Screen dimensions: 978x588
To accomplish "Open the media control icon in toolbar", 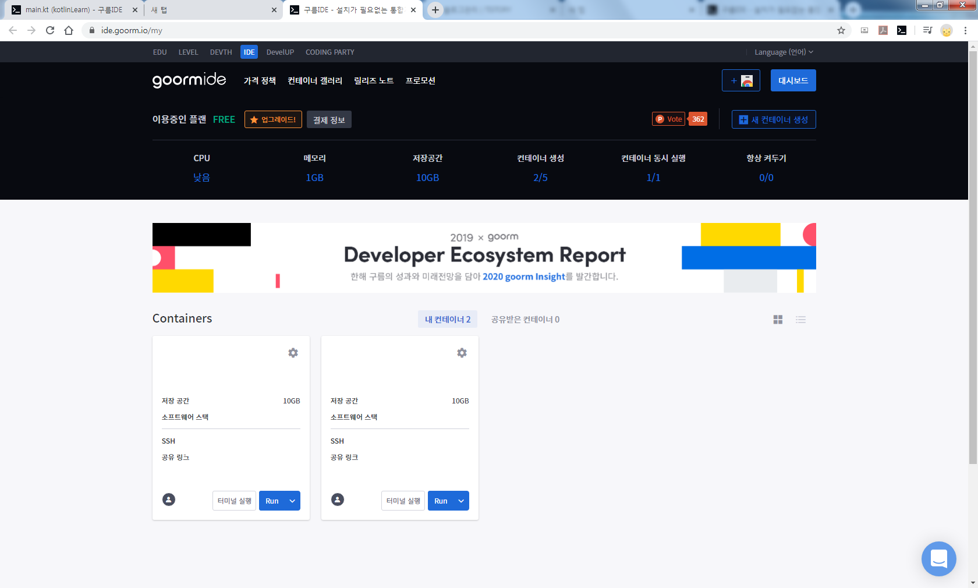I will [927, 30].
